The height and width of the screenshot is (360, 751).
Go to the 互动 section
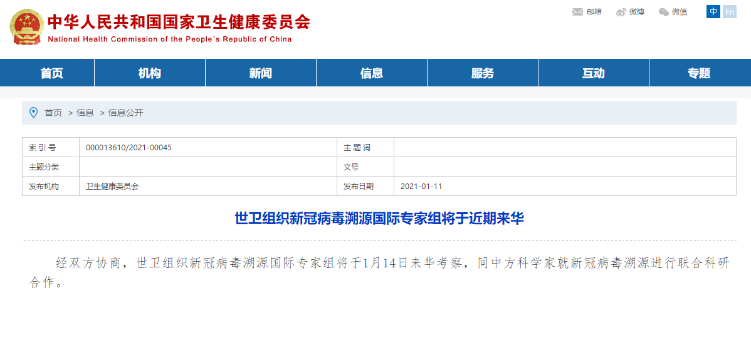pos(594,73)
